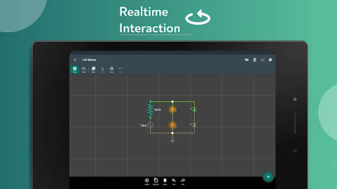Select the 75Hz AC voltage source
337x189 pixels.
[150, 125]
